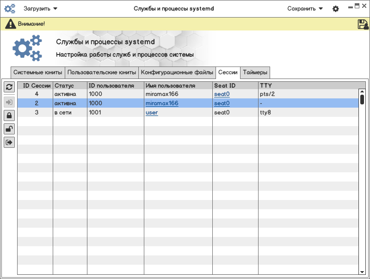The image size is (370, 279).
Task: Switch to the Системные юниты tab
Action: click(38, 73)
